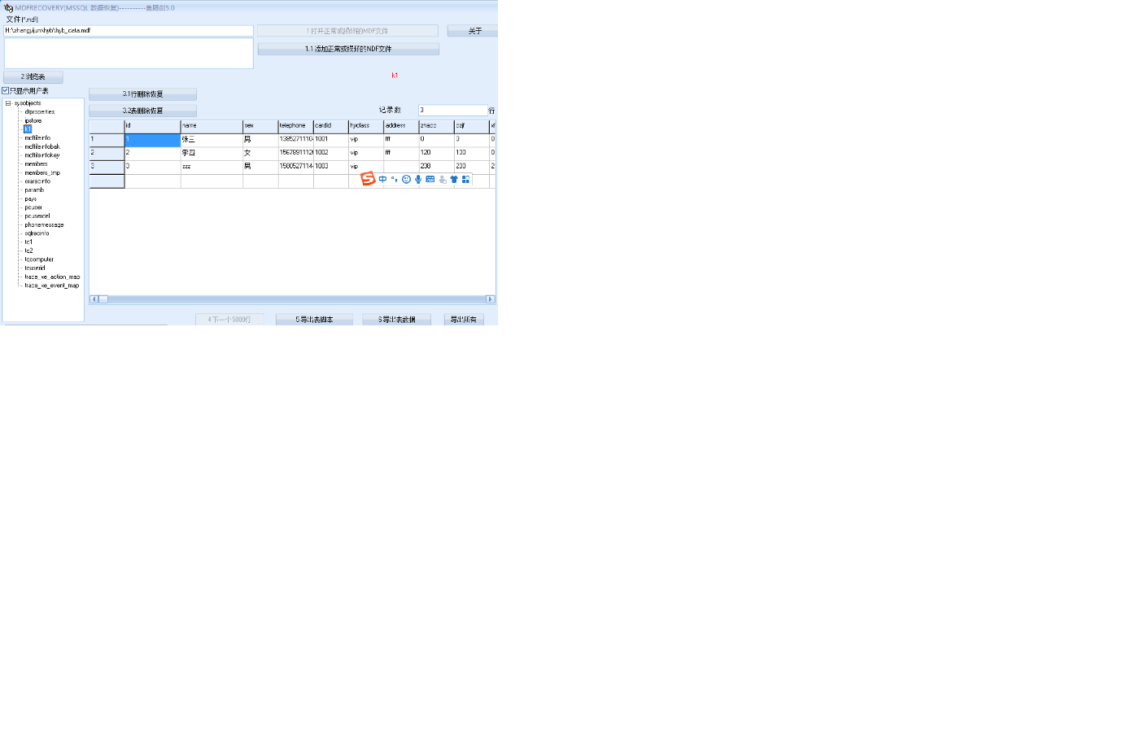1122x732 pixels.
Task: Click the grid's left scroll arrow
Action: click(x=94, y=299)
